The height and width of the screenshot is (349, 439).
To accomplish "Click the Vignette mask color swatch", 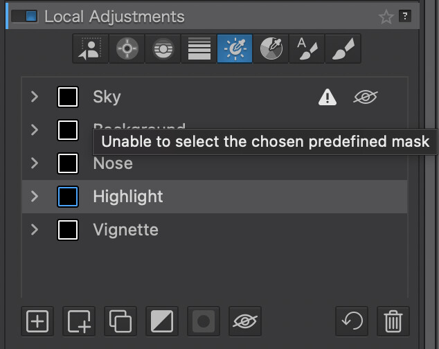I will click(x=68, y=230).
